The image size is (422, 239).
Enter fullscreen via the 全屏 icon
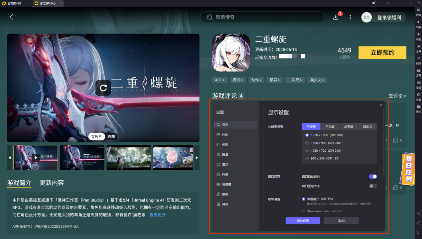click(x=419, y=48)
